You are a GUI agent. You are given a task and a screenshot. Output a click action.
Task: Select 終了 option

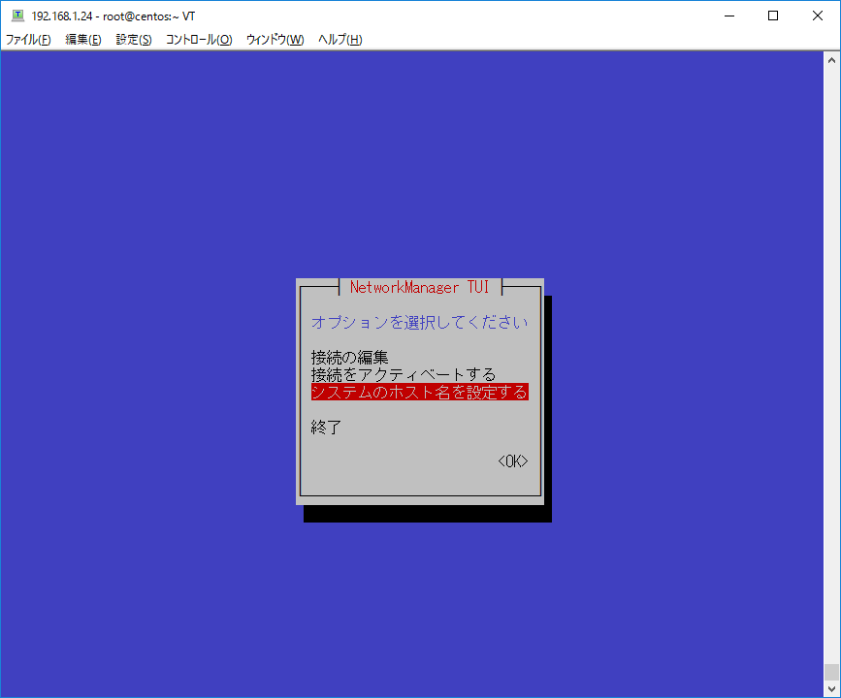point(326,428)
